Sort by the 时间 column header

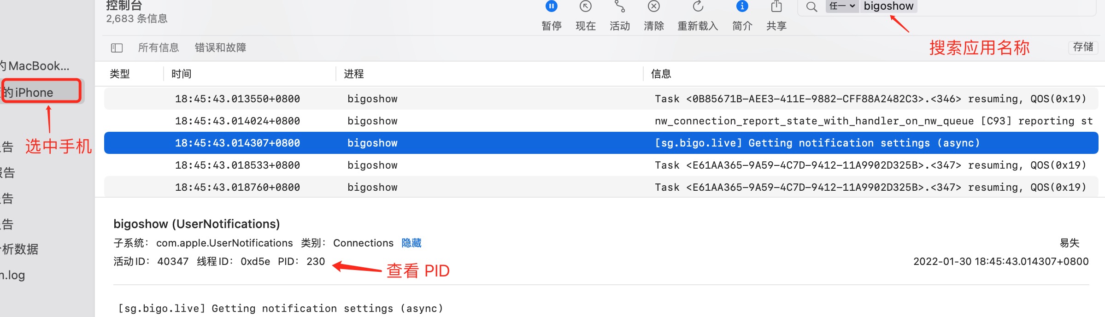click(x=182, y=74)
